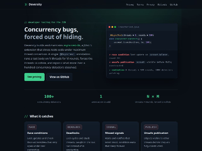Click the SIGNAL badge

[111, 127]
